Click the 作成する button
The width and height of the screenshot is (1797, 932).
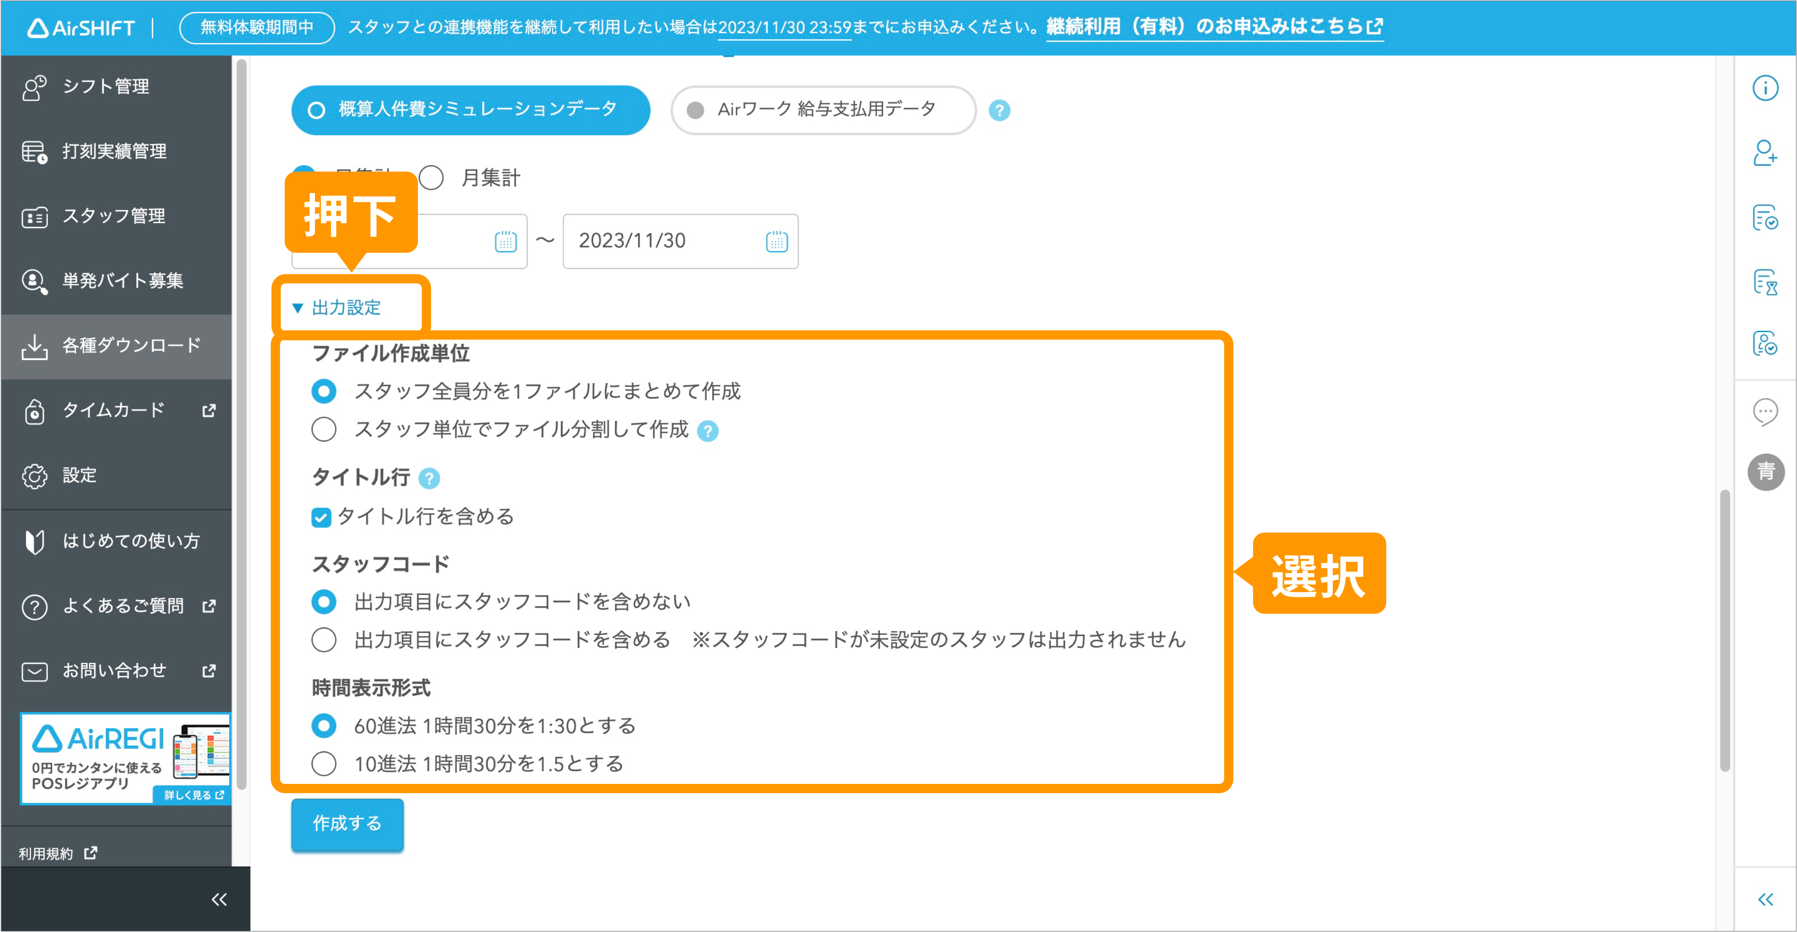pos(347,824)
